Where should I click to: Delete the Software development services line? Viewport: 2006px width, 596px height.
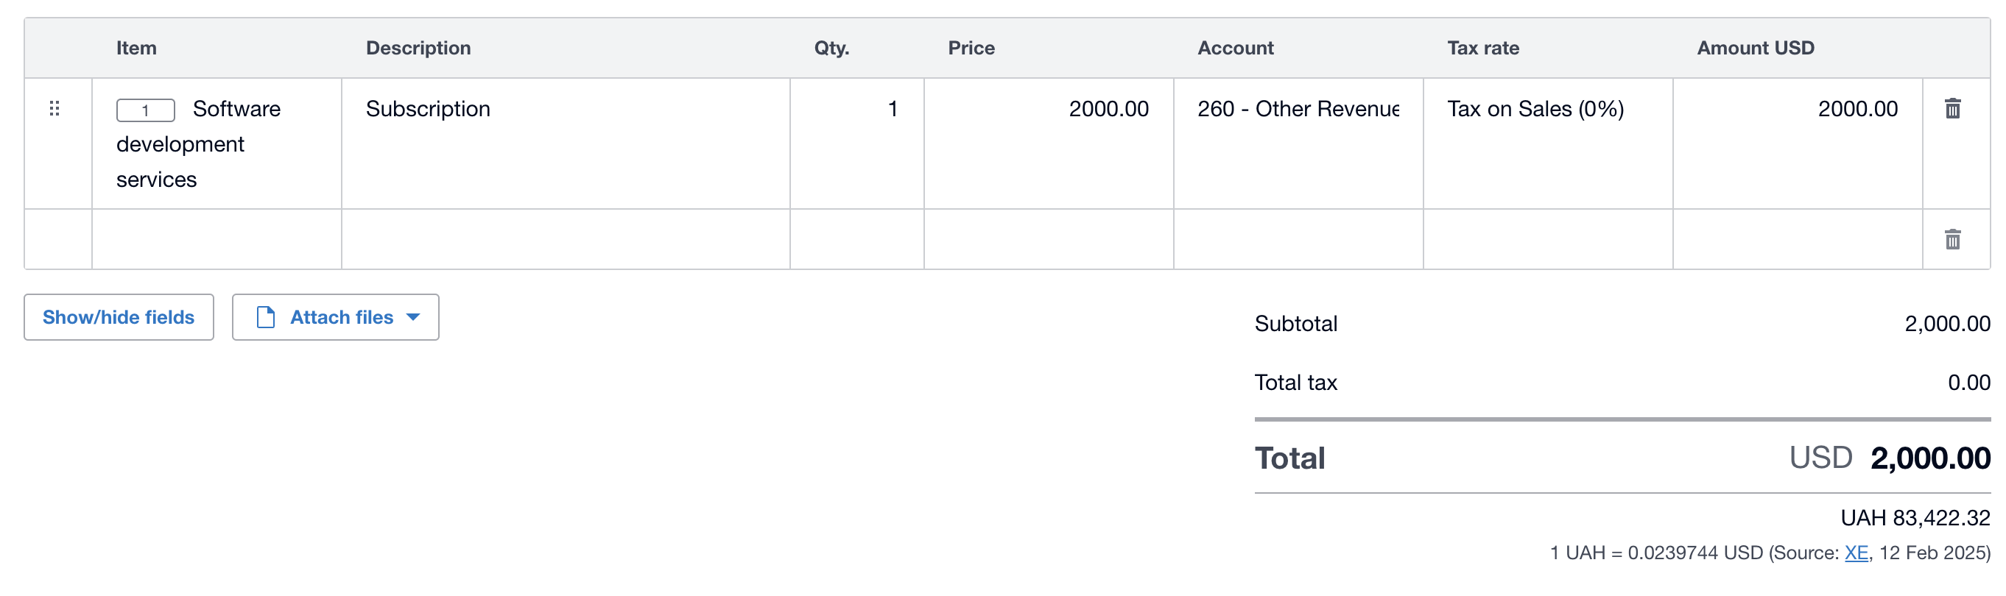pyautogui.click(x=1952, y=108)
